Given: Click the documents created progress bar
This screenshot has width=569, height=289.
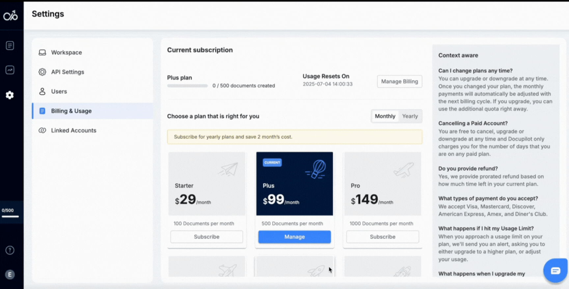Looking at the screenshot, I should pyautogui.click(x=187, y=86).
